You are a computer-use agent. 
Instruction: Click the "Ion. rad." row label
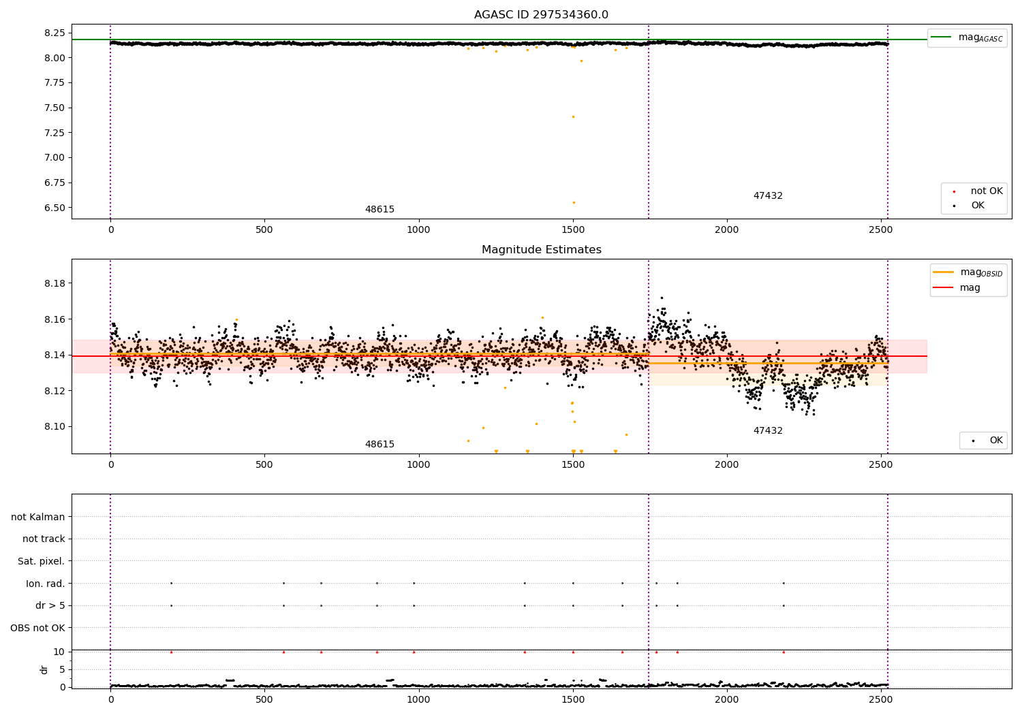click(x=46, y=584)
